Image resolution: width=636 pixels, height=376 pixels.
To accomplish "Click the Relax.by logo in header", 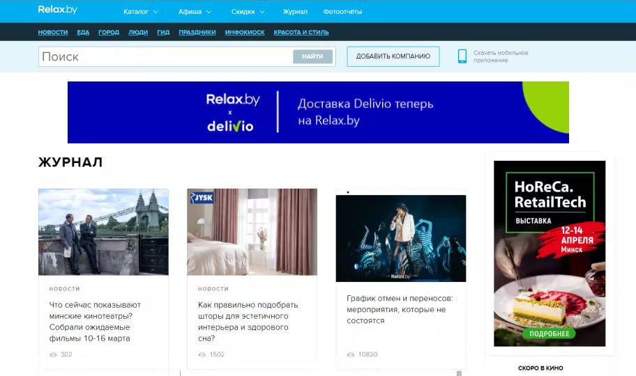I will 58,9.
